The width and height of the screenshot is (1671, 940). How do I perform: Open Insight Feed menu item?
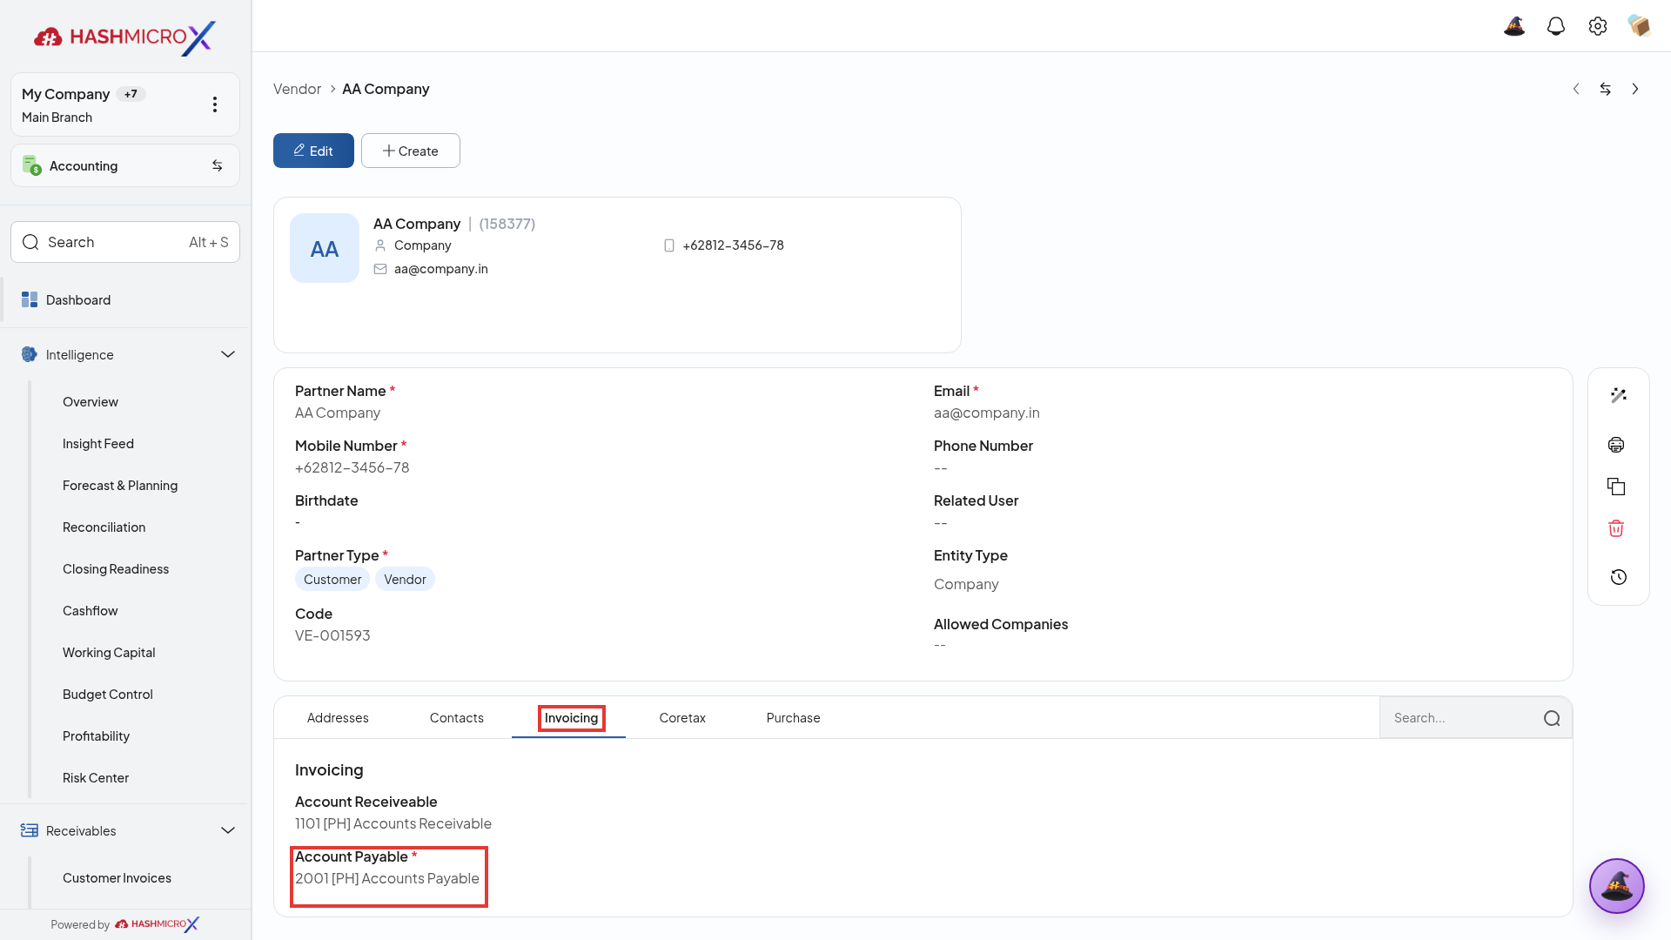click(98, 444)
